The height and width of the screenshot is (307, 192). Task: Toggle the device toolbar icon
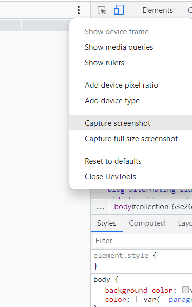point(119,10)
